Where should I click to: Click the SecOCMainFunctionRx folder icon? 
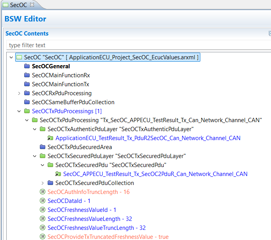click(x=27, y=75)
